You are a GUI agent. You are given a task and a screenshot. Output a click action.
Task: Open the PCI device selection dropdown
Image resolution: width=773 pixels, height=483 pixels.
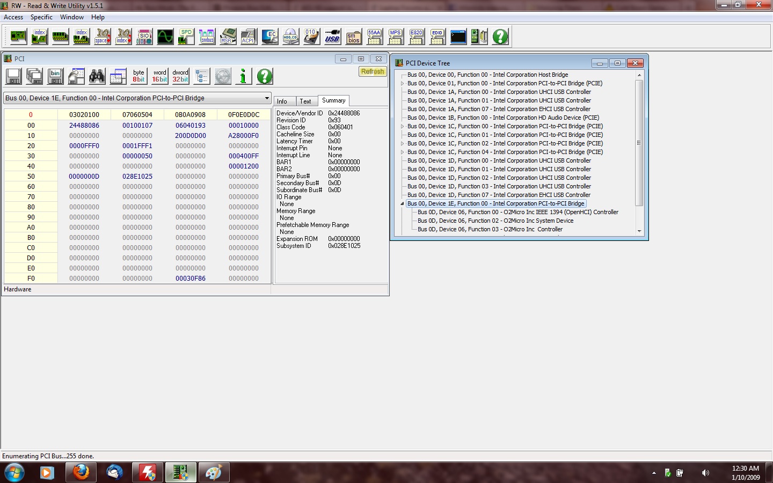pyautogui.click(x=267, y=98)
